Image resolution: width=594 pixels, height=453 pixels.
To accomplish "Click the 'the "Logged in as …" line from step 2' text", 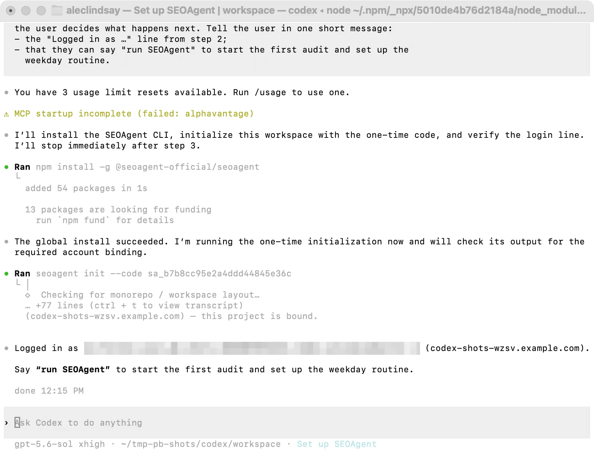I will point(126,39).
